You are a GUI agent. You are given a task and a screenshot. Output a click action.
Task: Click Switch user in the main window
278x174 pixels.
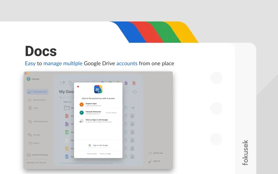click(x=156, y=153)
